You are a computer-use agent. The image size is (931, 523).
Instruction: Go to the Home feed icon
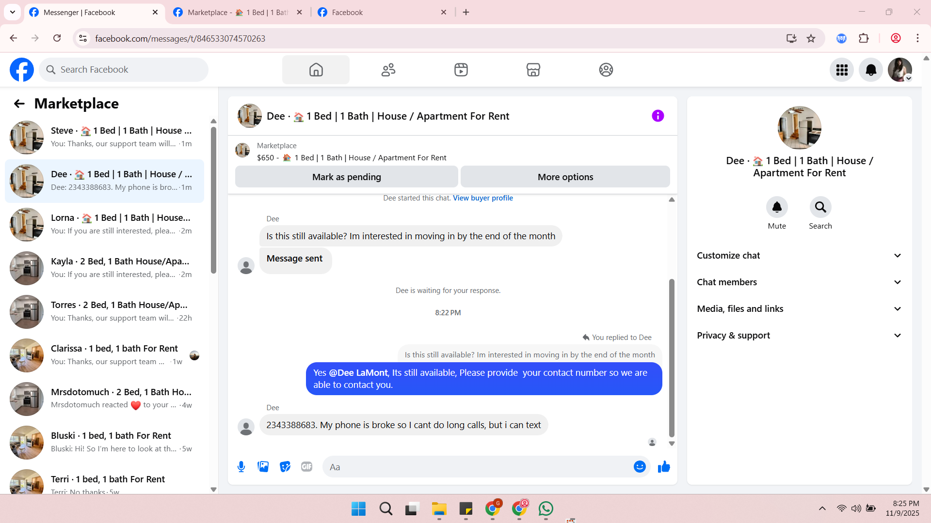click(x=316, y=70)
